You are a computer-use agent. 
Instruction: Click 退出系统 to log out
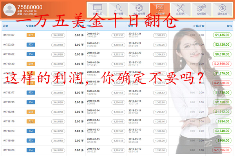coord(222,10)
